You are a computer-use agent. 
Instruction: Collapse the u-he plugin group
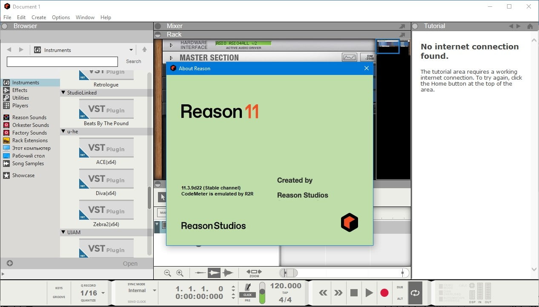pos(63,132)
